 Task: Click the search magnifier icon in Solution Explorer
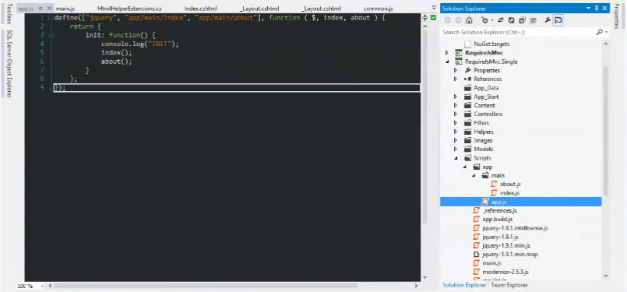600,32
